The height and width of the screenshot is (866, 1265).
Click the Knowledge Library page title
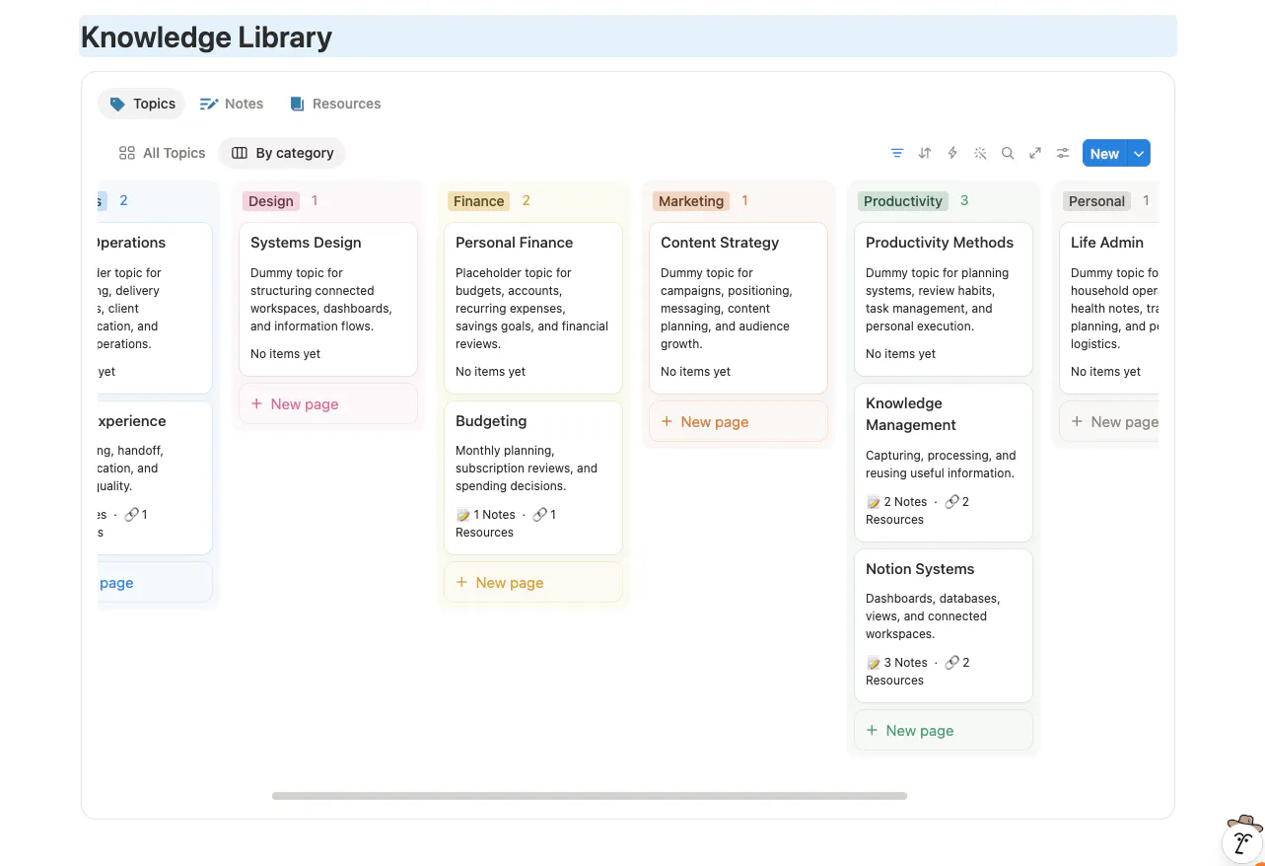[206, 37]
